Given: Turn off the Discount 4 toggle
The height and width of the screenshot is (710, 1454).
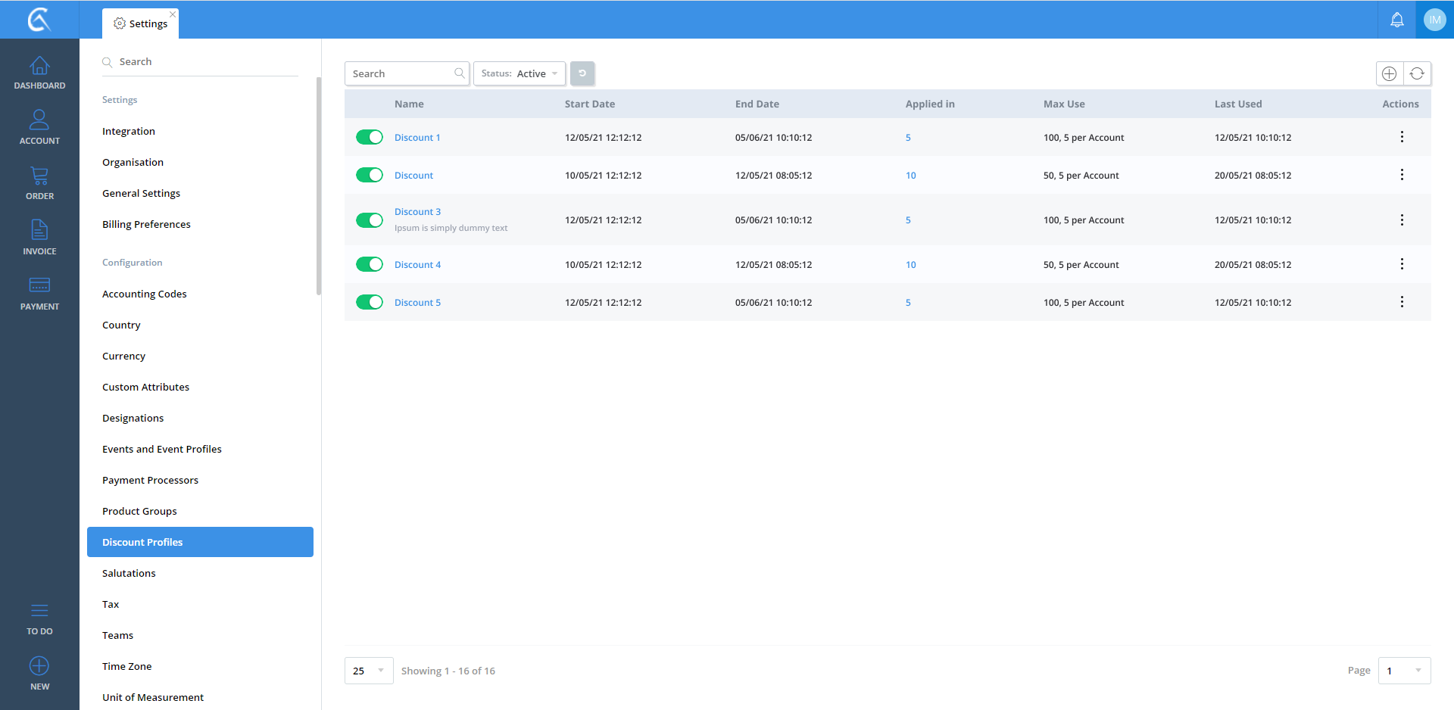Looking at the screenshot, I should point(370,264).
